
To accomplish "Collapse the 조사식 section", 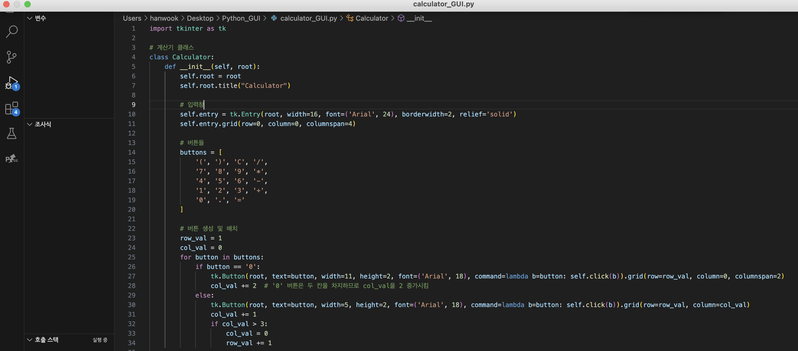I will click(30, 124).
